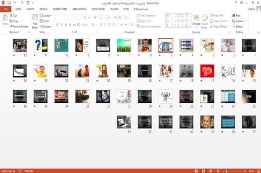Open Shape Outline dropdown
Viewport: 261px width, 173px height.
pos(219,21)
